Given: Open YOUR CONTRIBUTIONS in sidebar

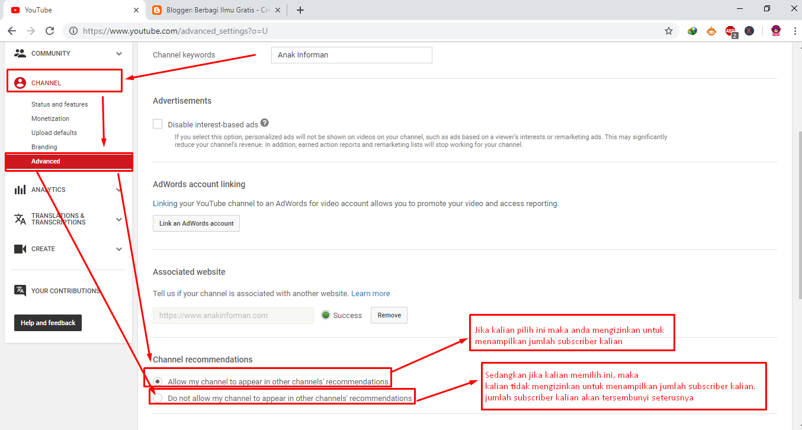Looking at the screenshot, I should (66, 291).
